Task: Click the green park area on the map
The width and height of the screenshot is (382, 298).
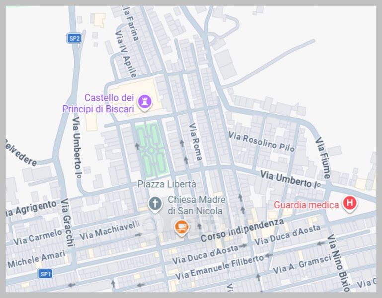Action: point(152,149)
